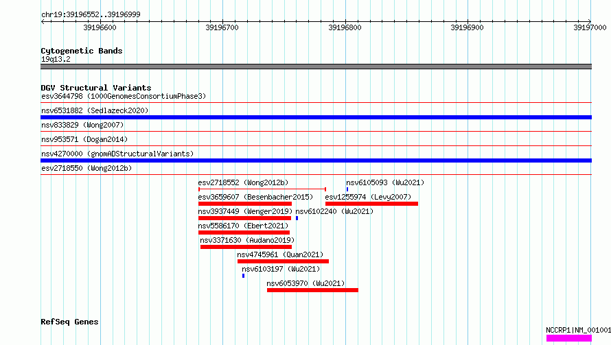Click ruler position 39196900
The width and height of the screenshot is (611, 345).
468,27
